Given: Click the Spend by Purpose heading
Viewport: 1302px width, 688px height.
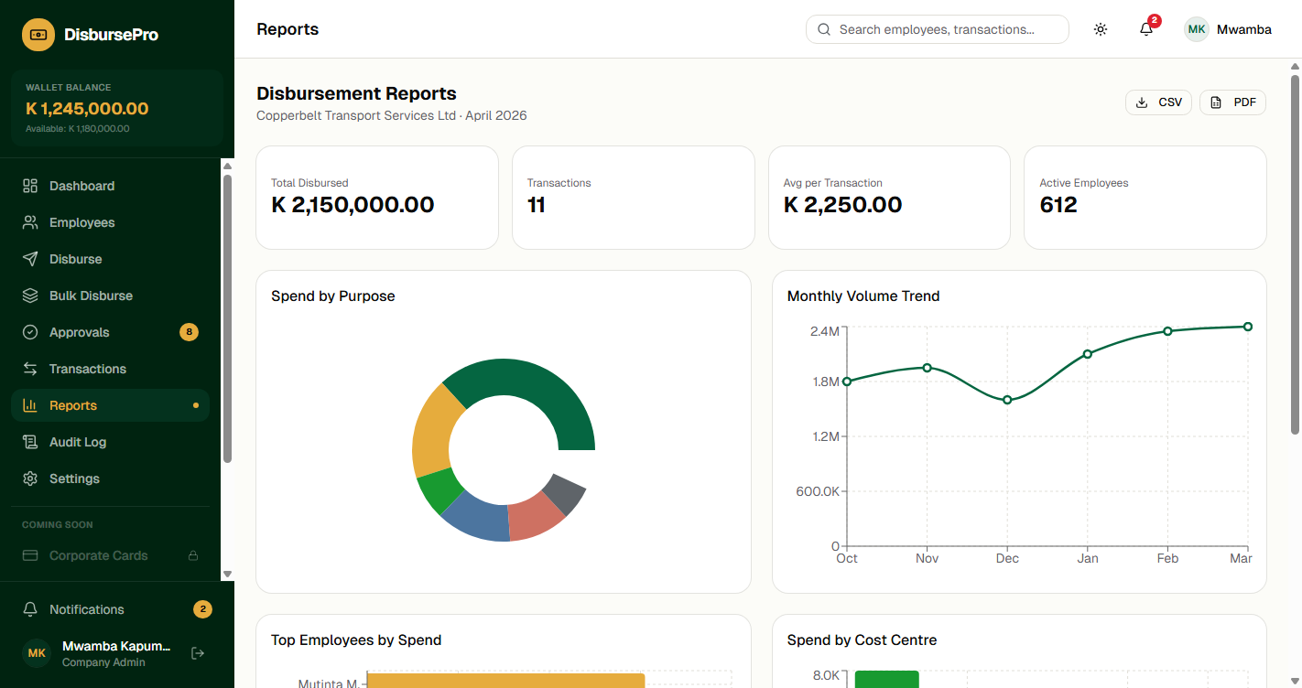Looking at the screenshot, I should tap(333, 296).
